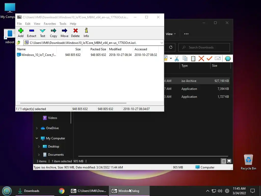This screenshot has height=196, width=261.
Task: Open the View dropdown in Explorer window
Action: [171, 34]
